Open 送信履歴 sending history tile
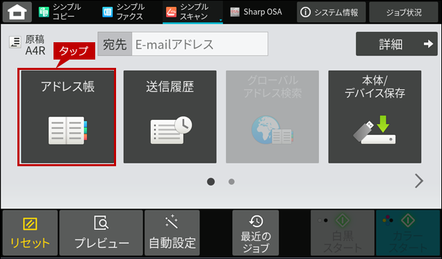442x259 pixels. [x=170, y=117]
